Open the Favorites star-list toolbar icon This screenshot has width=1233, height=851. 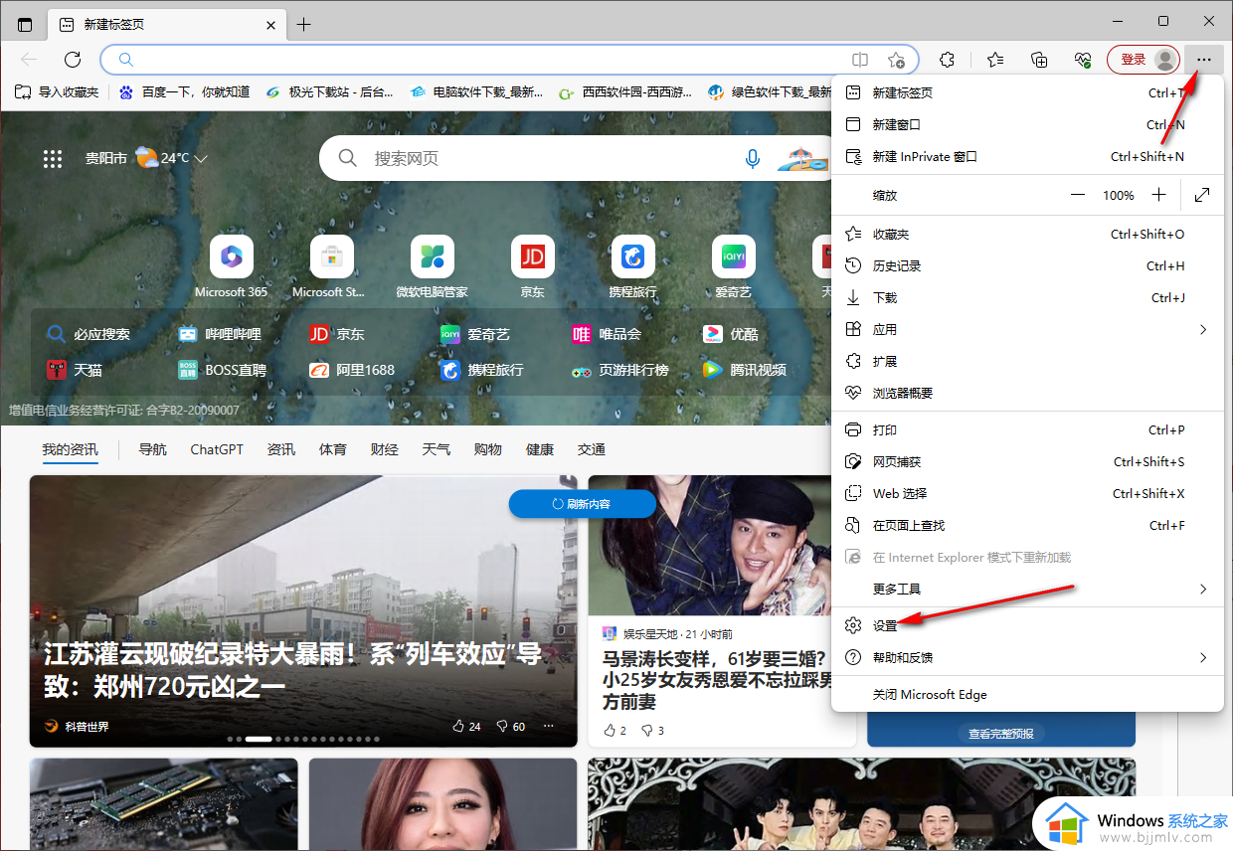pos(995,60)
